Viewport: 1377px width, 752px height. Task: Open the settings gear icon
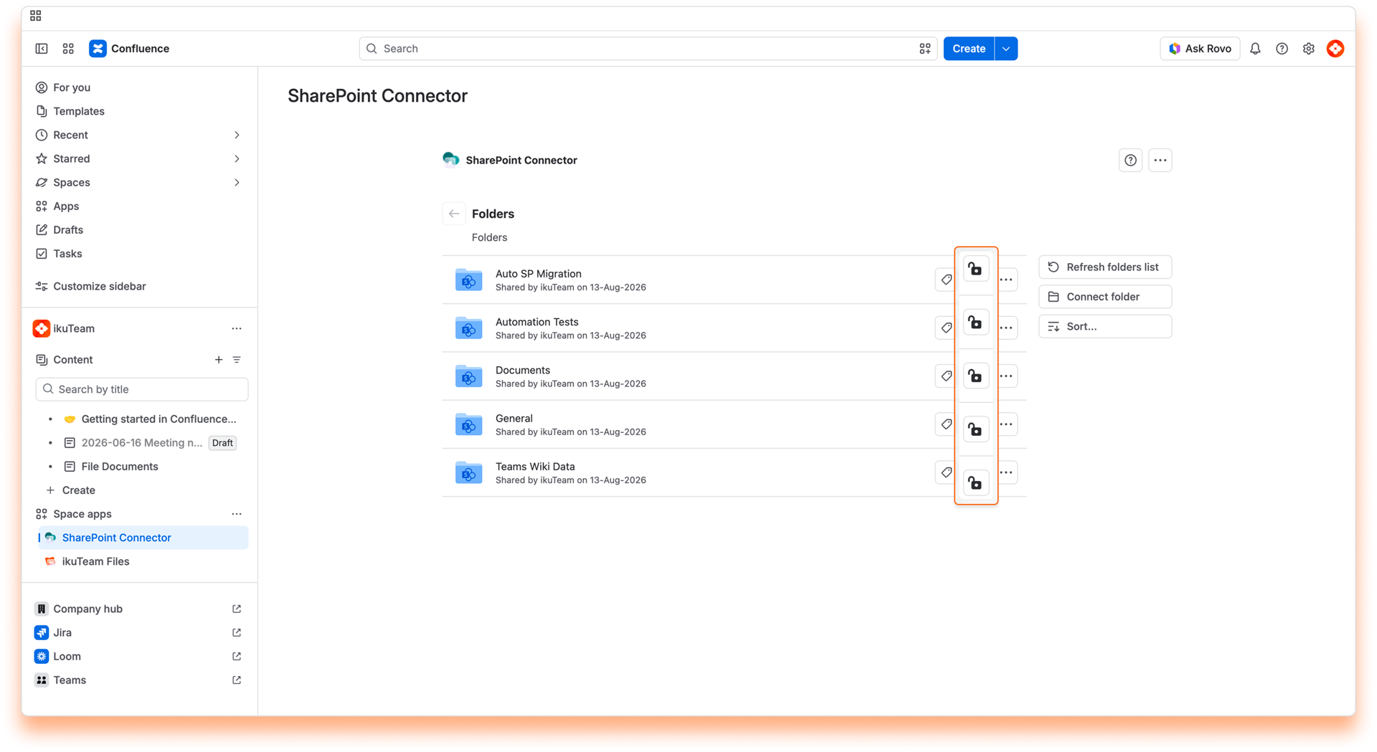(x=1308, y=49)
